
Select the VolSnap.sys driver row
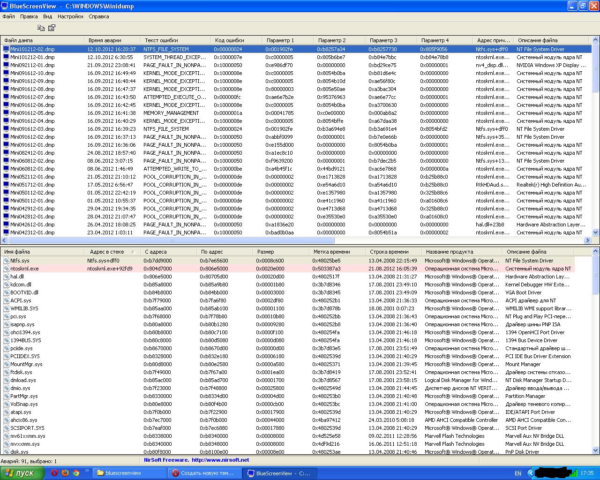(287, 404)
